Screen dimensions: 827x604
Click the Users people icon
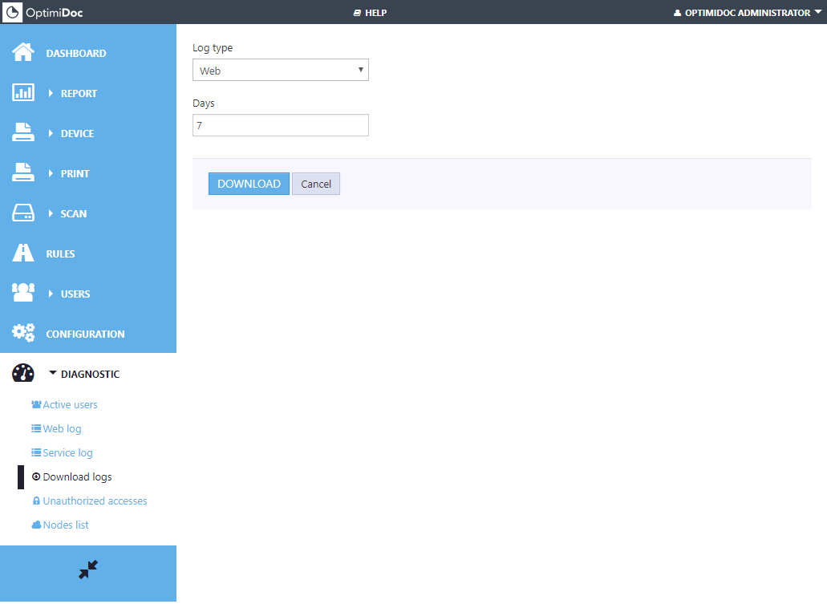pyautogui.click(x=23, y=294)
